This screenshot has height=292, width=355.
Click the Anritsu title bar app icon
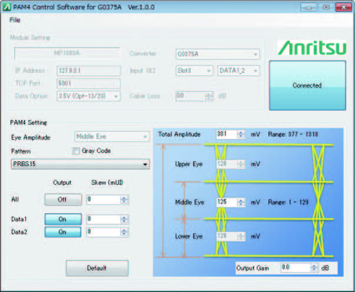[6, 7]
